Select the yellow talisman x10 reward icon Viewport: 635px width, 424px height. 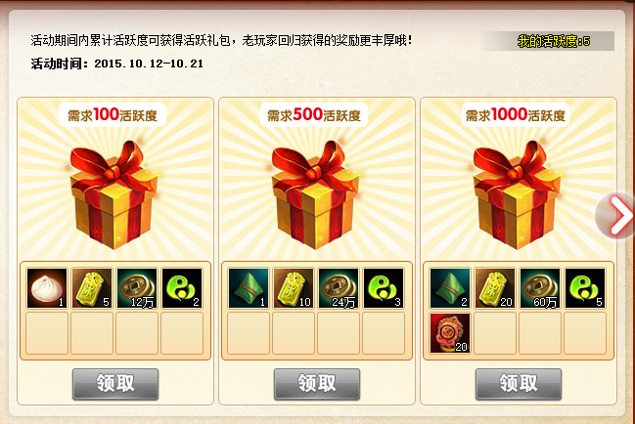[294, 288]
